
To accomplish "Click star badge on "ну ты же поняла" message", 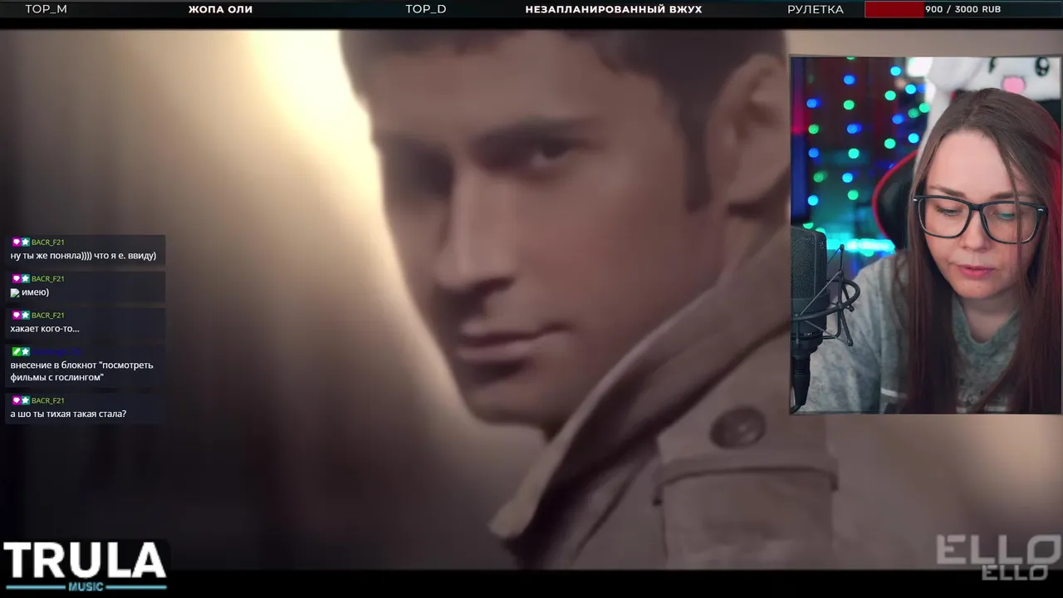I will click(x=26, y=242).
